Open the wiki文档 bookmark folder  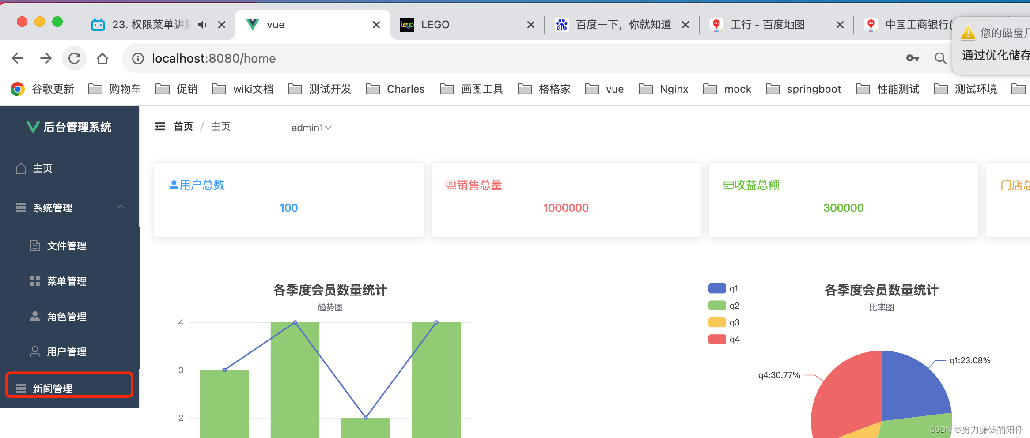243,89
